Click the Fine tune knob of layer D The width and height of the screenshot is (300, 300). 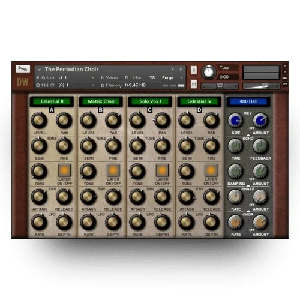(211, 146)
